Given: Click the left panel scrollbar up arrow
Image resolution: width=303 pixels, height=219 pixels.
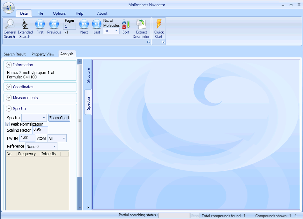Looking at the screenshot, I should (79, 62).
